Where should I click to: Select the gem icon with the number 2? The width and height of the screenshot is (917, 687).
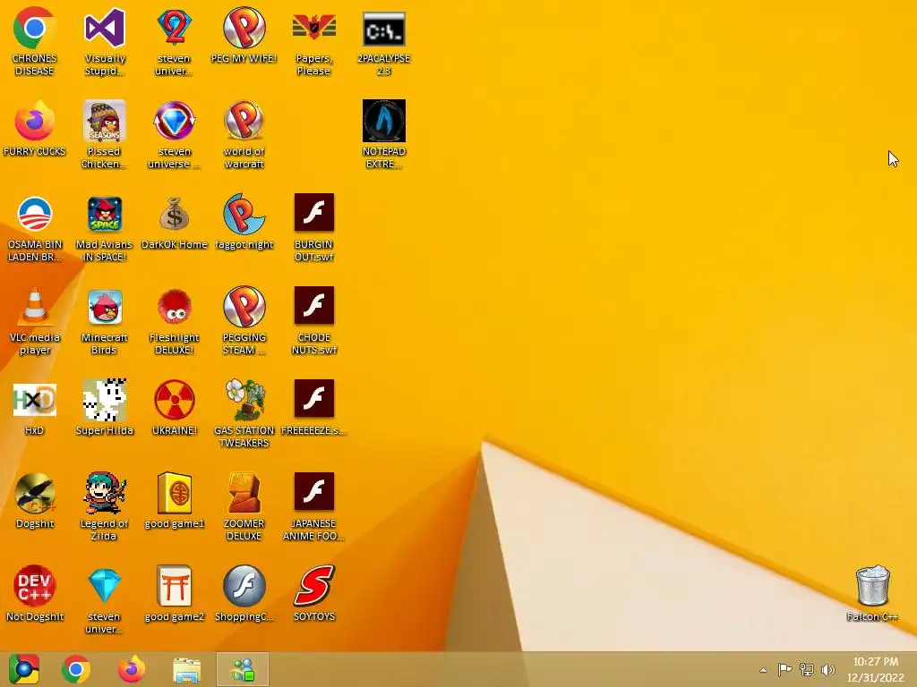click(175, 28)
